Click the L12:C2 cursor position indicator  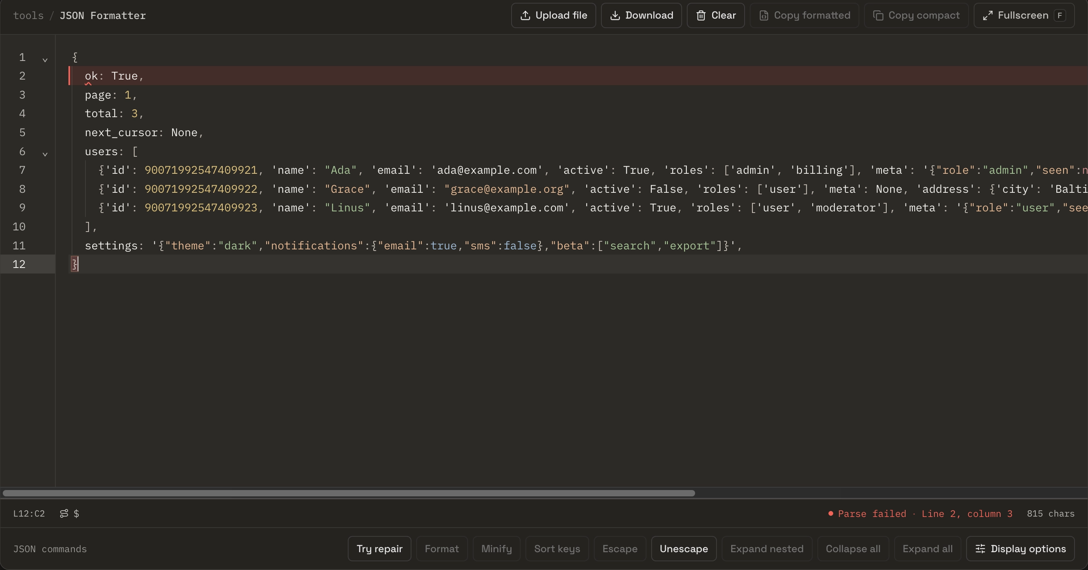pyautogui.click(x=29, y=513)
